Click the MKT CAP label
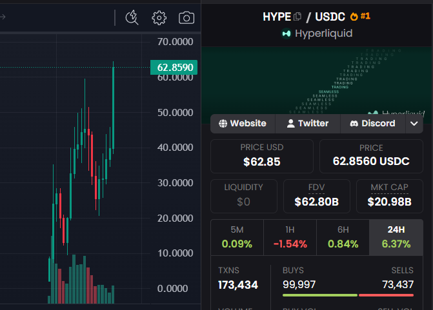 389,188
